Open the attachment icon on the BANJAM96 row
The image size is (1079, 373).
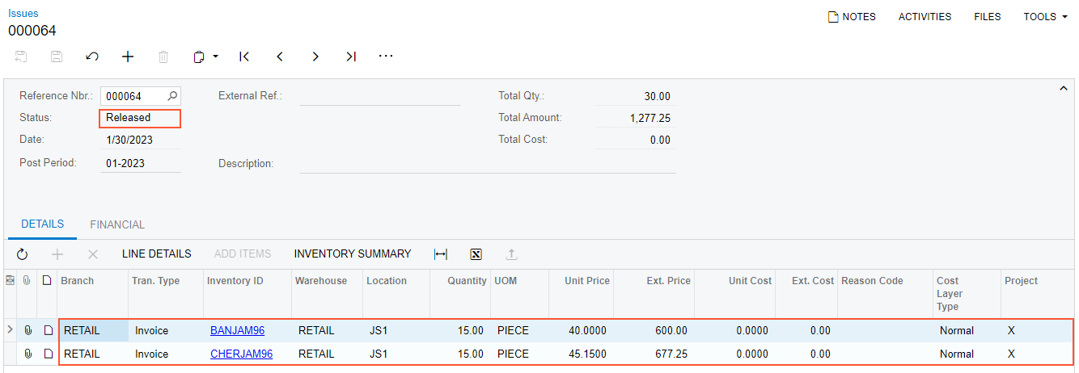coord(28,330)
